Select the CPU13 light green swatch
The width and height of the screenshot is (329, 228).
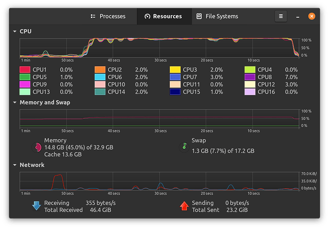[24, 92]
